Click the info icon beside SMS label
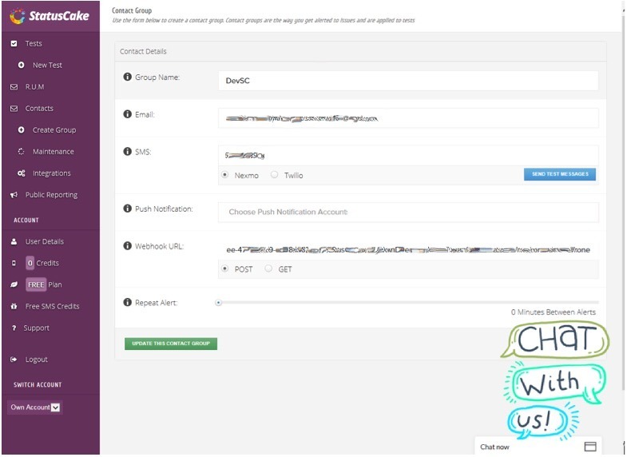This screenshot has width=627, height=457. [x=127, y=151]
